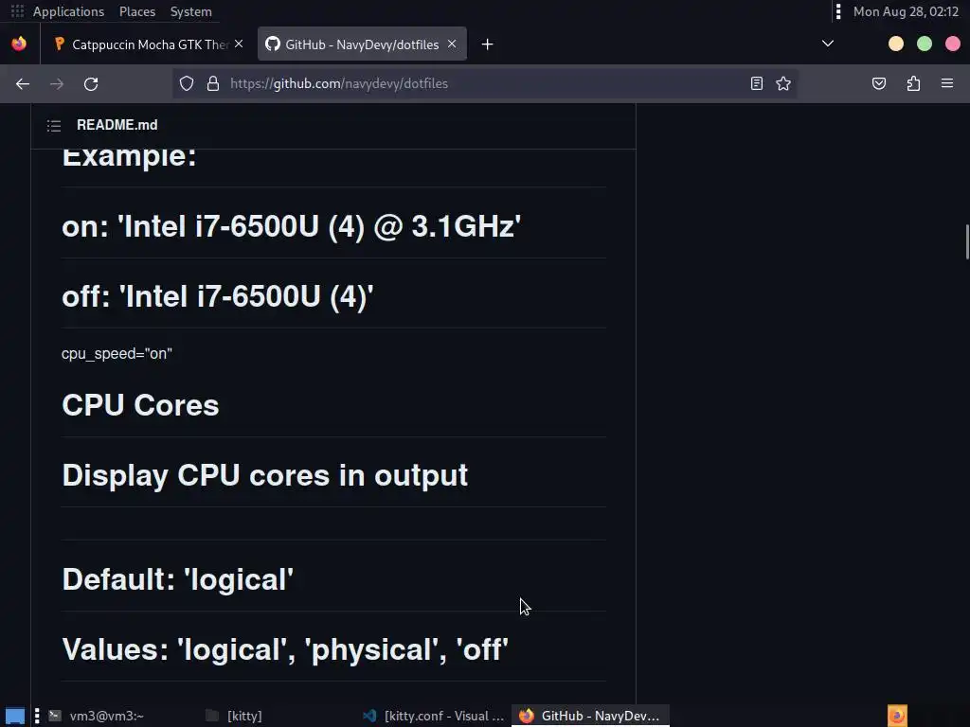970x727 pixels.
Task: Toggle reader view in the address bar
Action: click(757, 83)
